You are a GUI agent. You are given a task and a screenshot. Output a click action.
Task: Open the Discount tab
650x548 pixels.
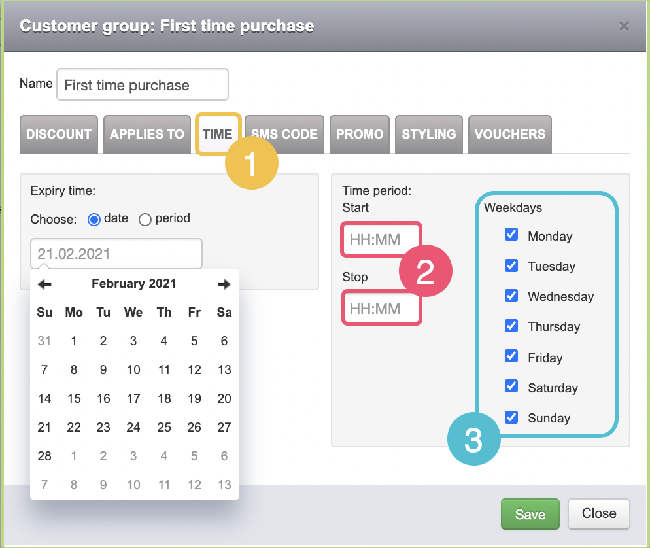pyautogui.click(x=59, y=134)
